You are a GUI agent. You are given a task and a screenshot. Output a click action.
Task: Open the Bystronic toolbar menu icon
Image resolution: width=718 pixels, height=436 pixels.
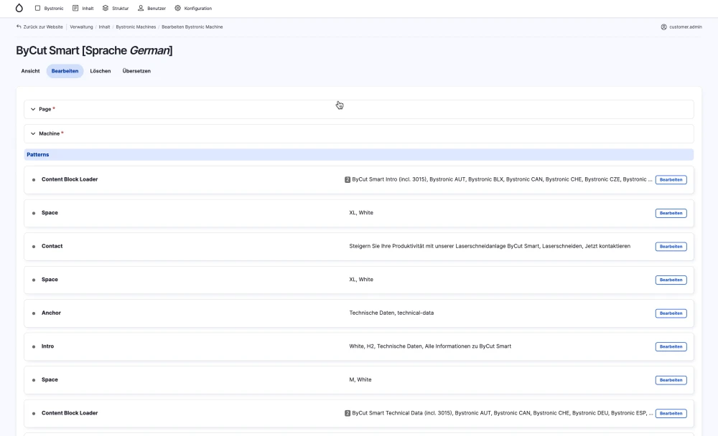click(37, 9)
